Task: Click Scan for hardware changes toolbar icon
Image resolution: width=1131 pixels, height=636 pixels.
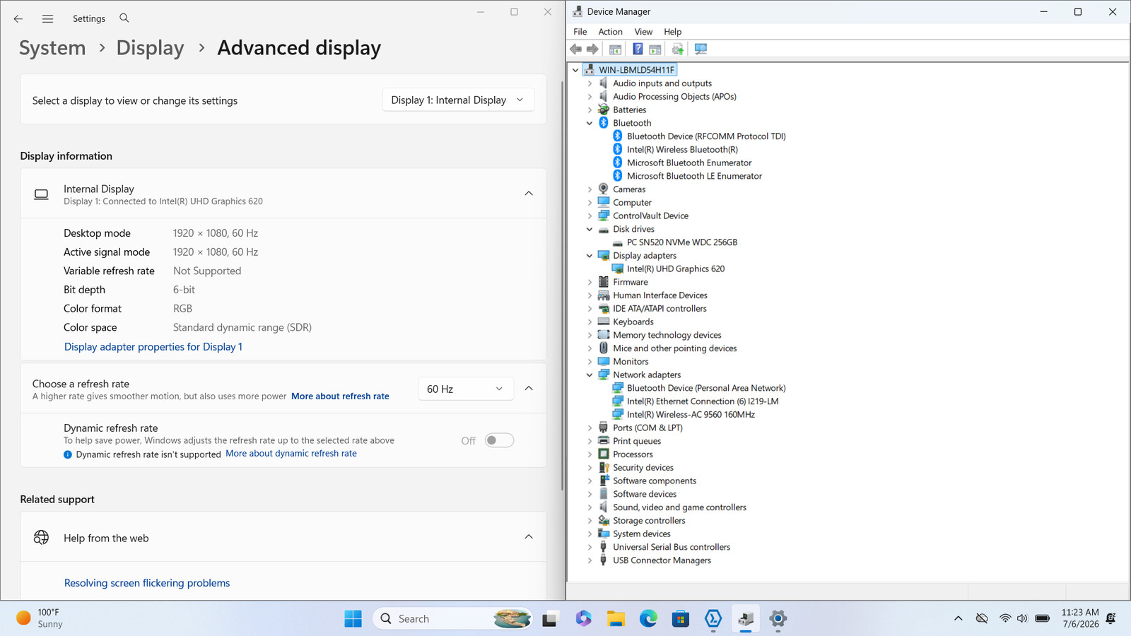Action: [701, 49]
